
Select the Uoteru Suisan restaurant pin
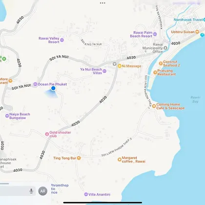click(x=197, y=32)
